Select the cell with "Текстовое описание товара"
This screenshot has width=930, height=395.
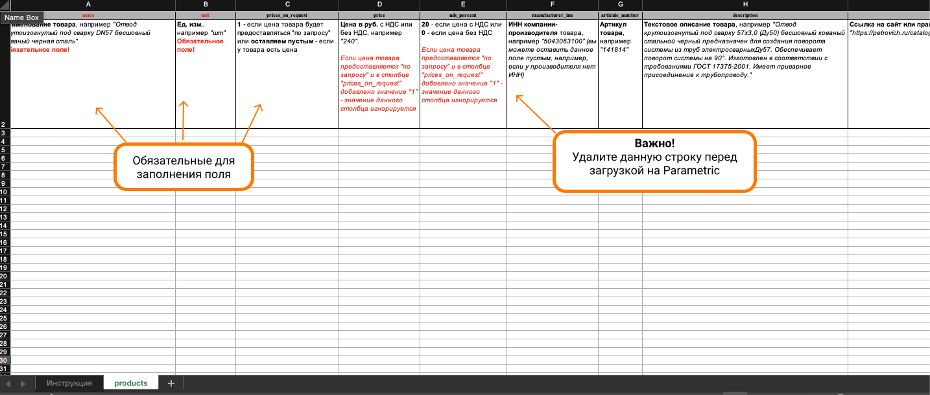click(x=745, y=74)
